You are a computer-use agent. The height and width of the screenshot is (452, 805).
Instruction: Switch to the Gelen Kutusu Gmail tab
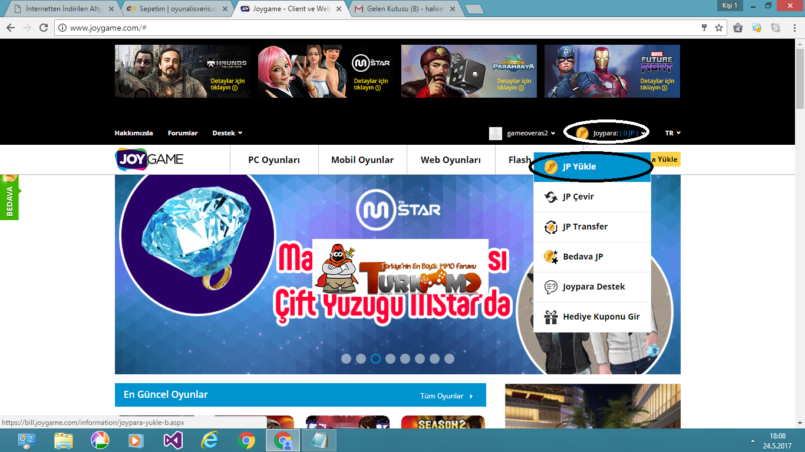(x=404, y=9)
